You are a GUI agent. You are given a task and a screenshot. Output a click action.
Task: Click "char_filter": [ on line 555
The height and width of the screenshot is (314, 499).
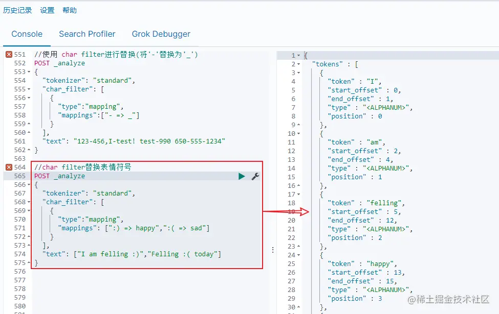73,89
